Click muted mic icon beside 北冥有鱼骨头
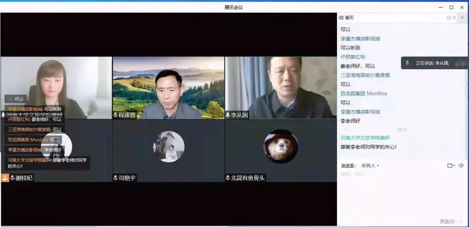 pos(228,178)
